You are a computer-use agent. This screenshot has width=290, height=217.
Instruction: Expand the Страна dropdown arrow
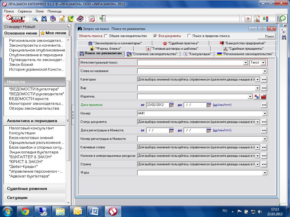pyautogui.click(x=257, y=164)
